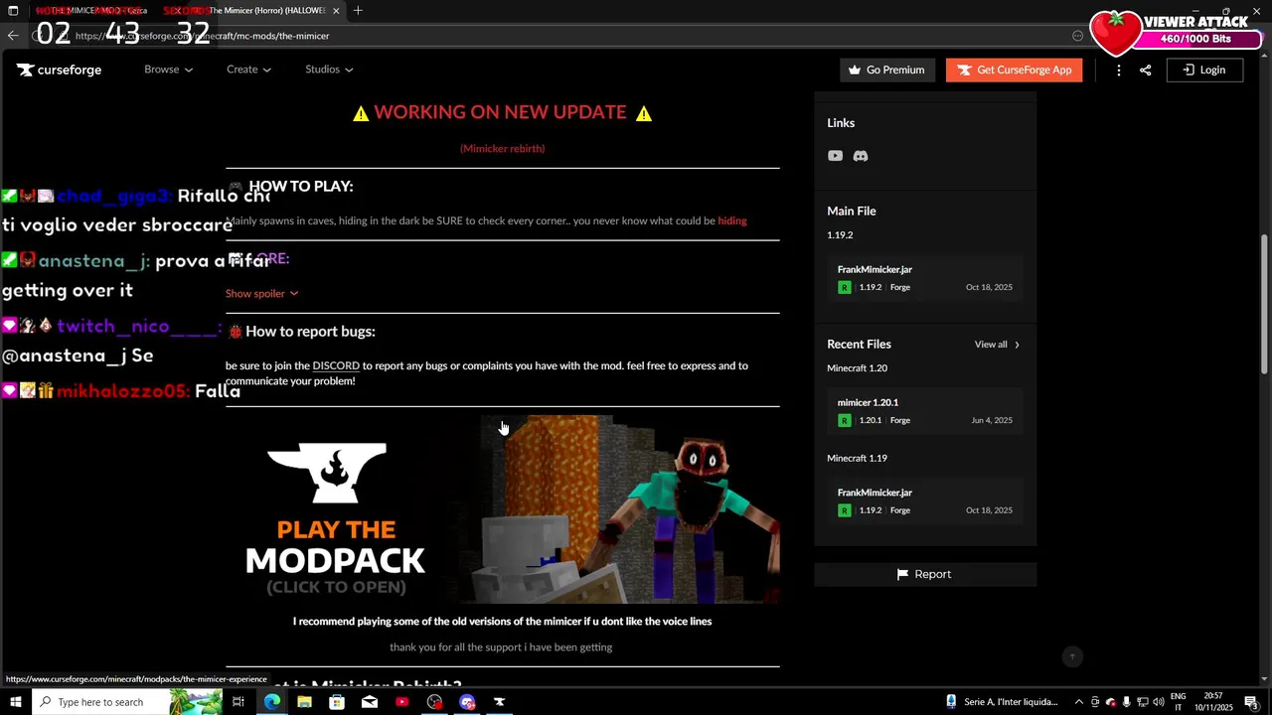
Task: Expand the Show spoiler section
Action: tap(261, 294)
